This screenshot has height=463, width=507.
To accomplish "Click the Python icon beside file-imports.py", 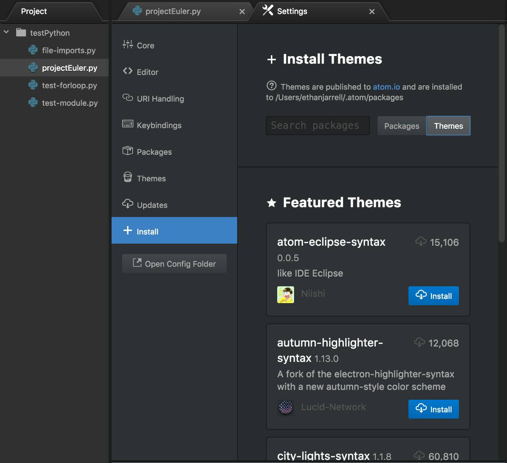I will tap(33, 50).
